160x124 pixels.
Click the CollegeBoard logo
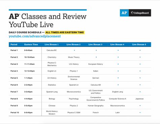pyautogui.click(x=140, y=13)
